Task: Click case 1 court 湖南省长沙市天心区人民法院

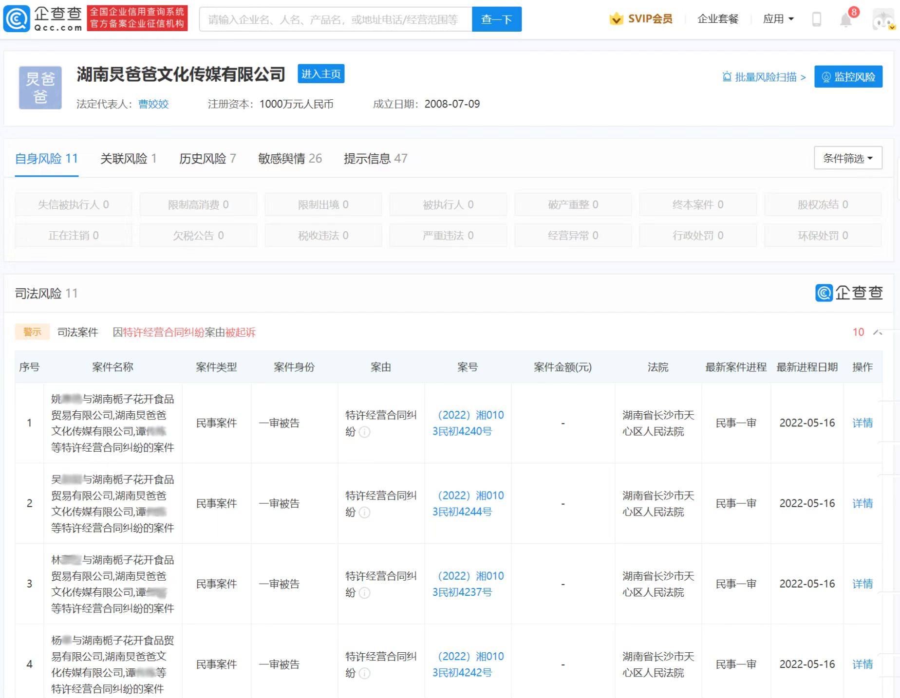Action: coord(658,423)
